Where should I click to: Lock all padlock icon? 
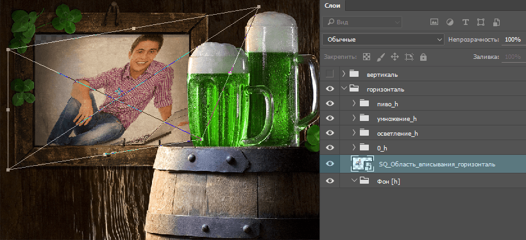pos(423,57)
